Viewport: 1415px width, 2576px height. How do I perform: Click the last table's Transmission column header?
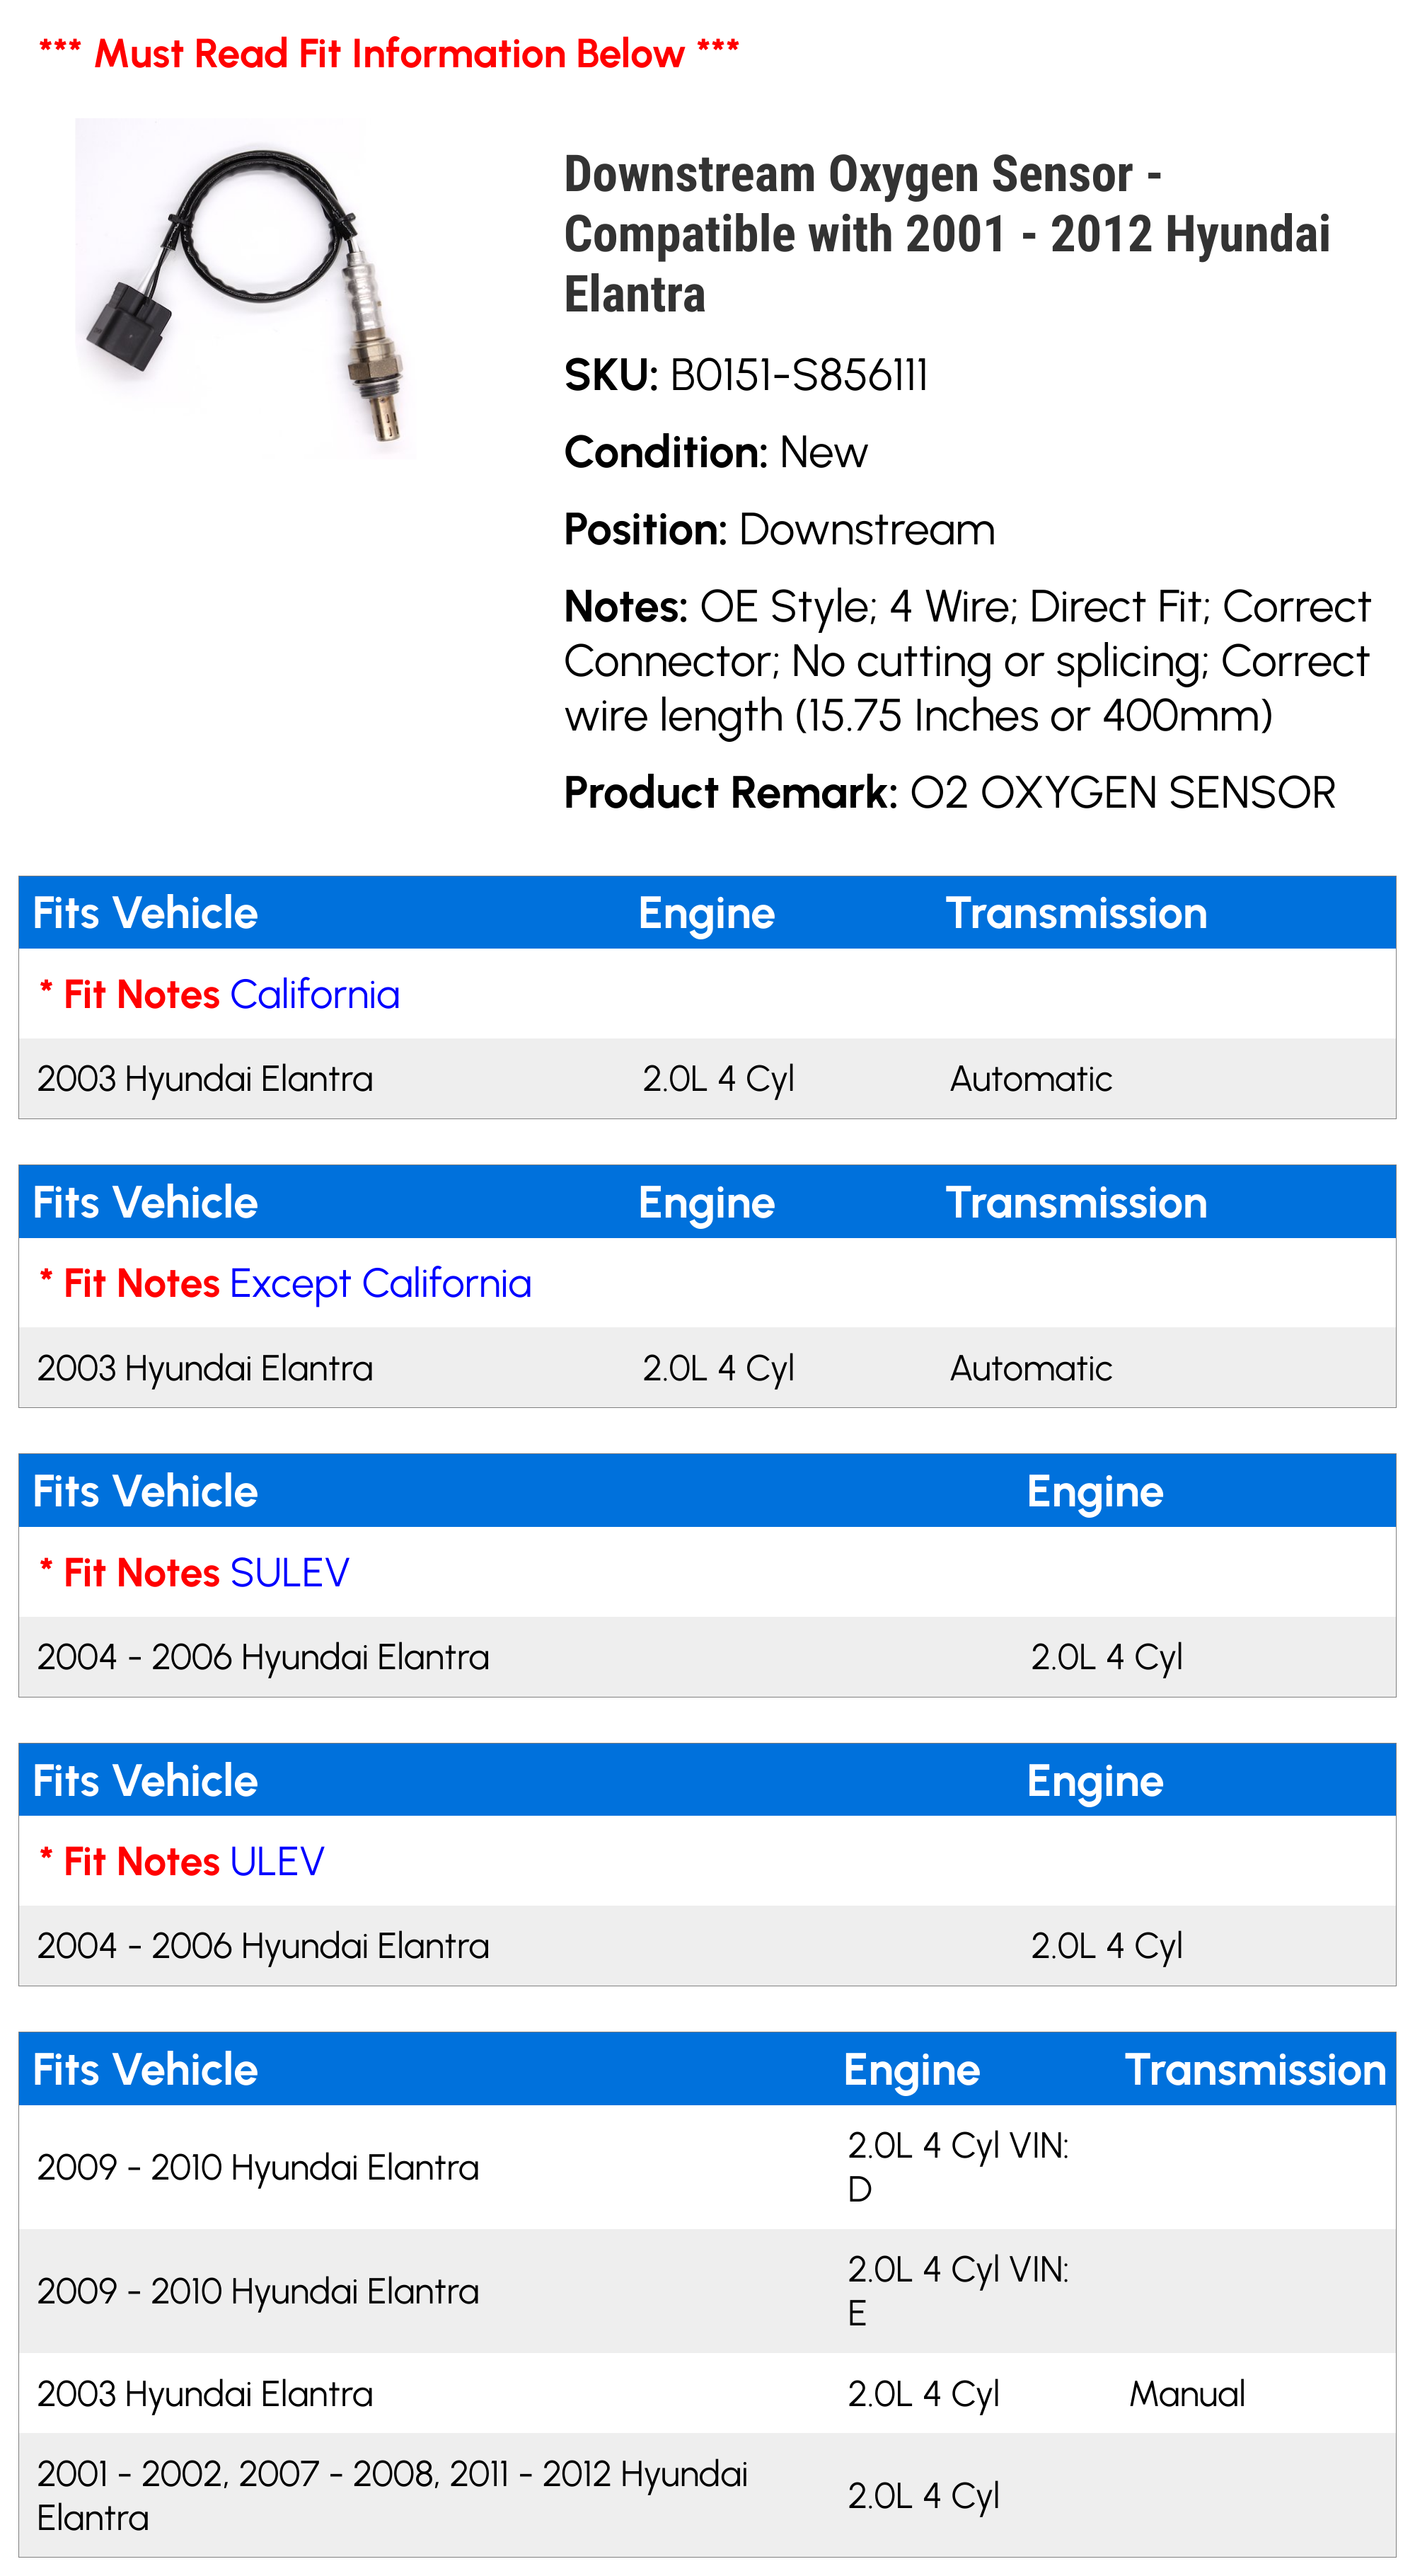click(x=1256, y=2069)
